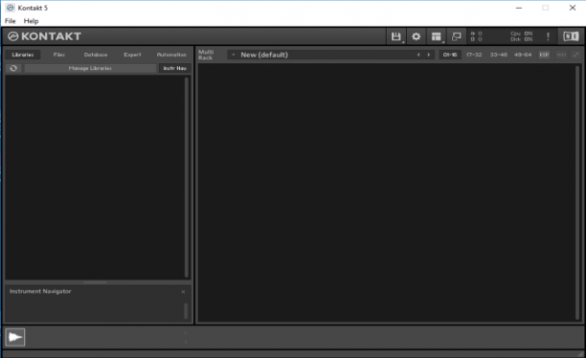Click the Instrument Navigator title
The width and height of the screenshot is (586, 358).
40,291
